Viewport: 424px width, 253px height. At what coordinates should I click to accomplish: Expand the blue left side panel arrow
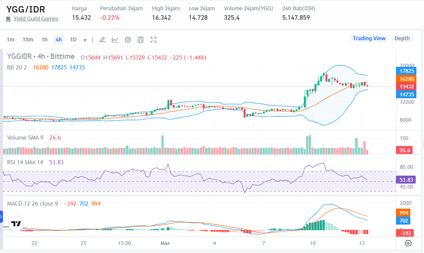coord(2,217)
